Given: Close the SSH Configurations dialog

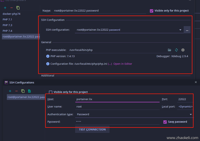Looking at the screenshot, I should [x=196, y=82].
